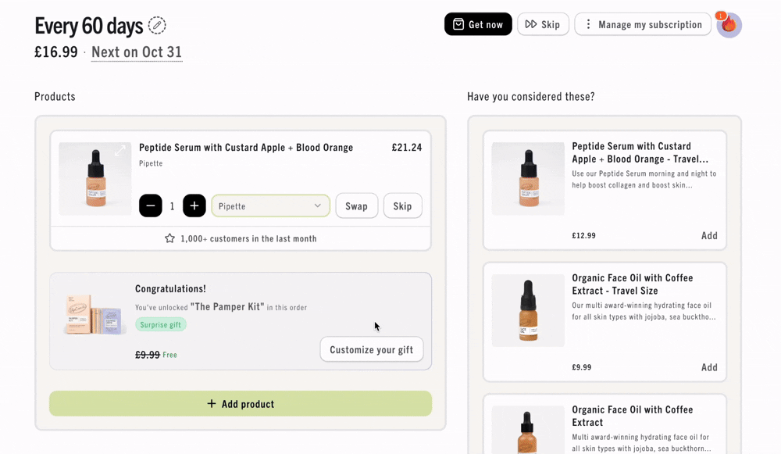Click the flame avatar icon with notification badge

[729, 24]
